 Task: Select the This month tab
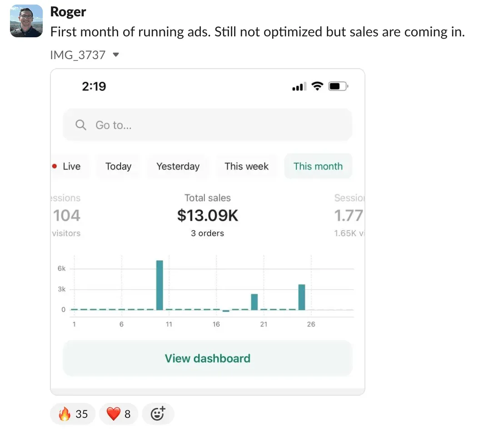point(318,166)
